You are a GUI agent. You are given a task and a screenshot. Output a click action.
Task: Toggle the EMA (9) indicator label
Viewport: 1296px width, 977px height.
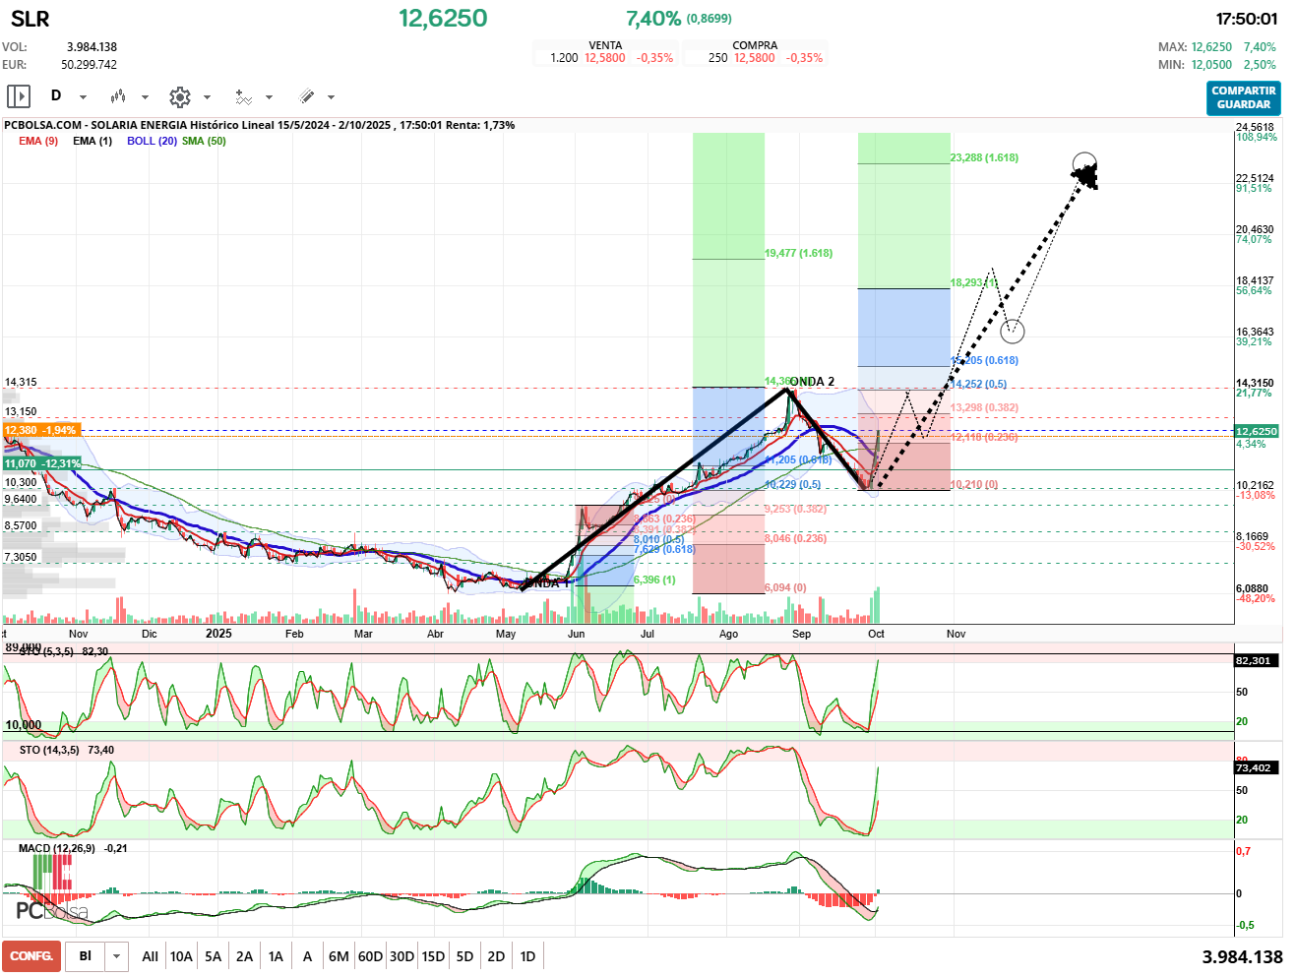(38, 141)
